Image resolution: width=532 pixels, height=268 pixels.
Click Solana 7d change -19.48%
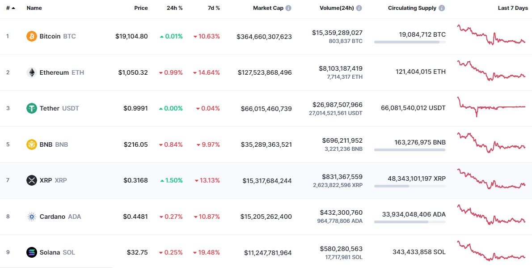click(207, 252)
